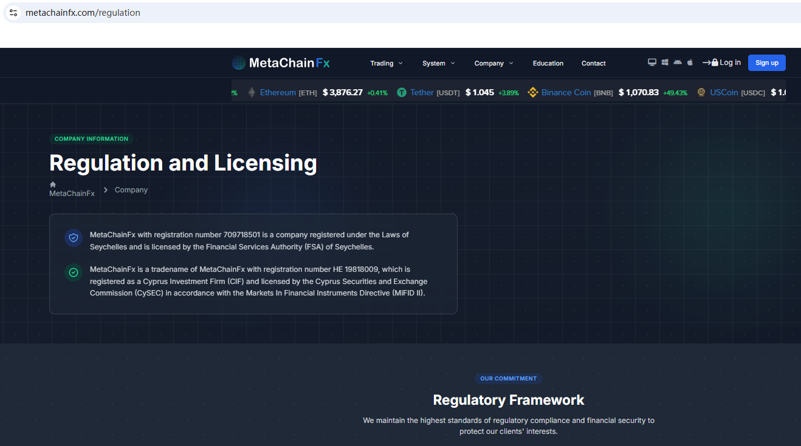801x446 pixels.
Task: Click the green Tether coin icon
Action: tap(402, 92)
